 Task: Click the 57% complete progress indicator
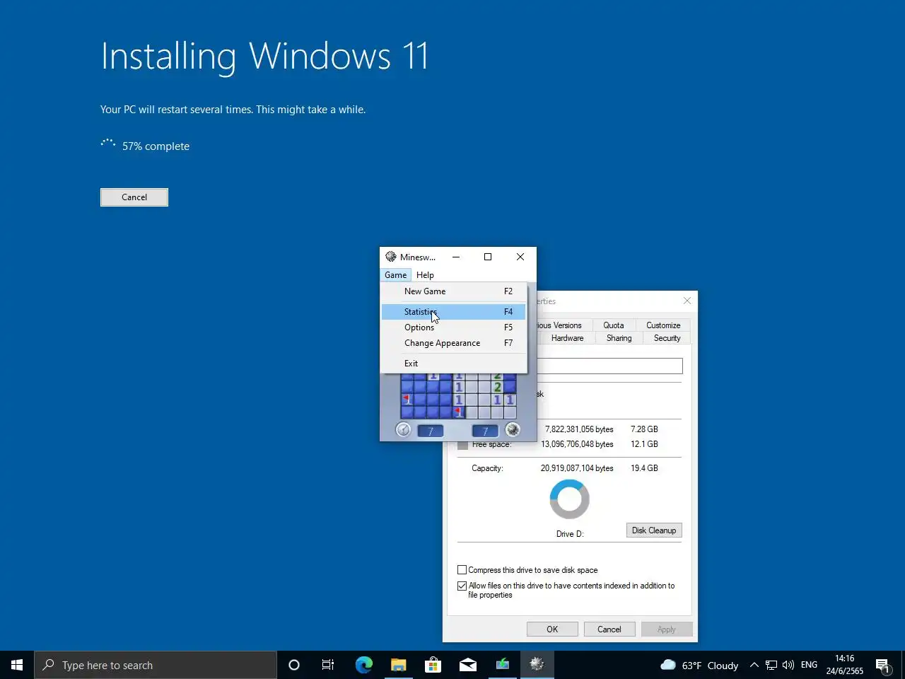tap(145, 146)
